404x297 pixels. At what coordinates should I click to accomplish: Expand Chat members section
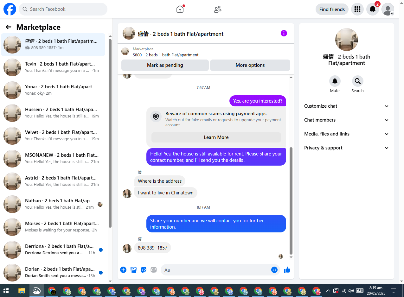[346, 120]
